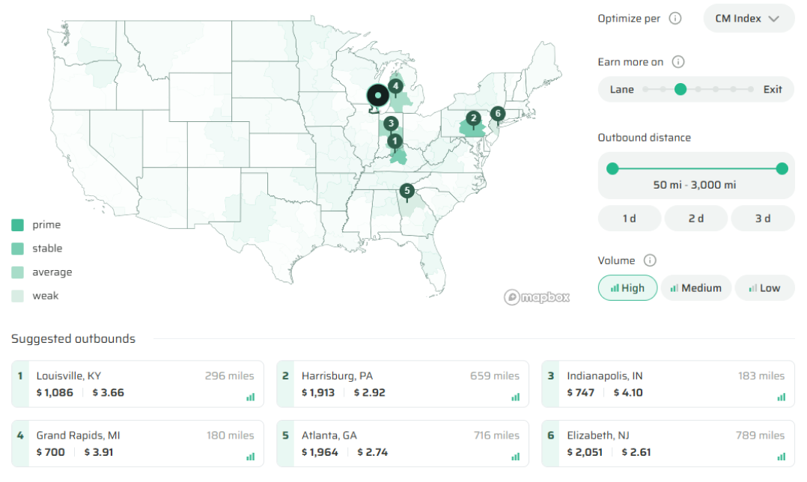Click the origin marker near Chicago
807x482 pixels.
click(378, 96)
